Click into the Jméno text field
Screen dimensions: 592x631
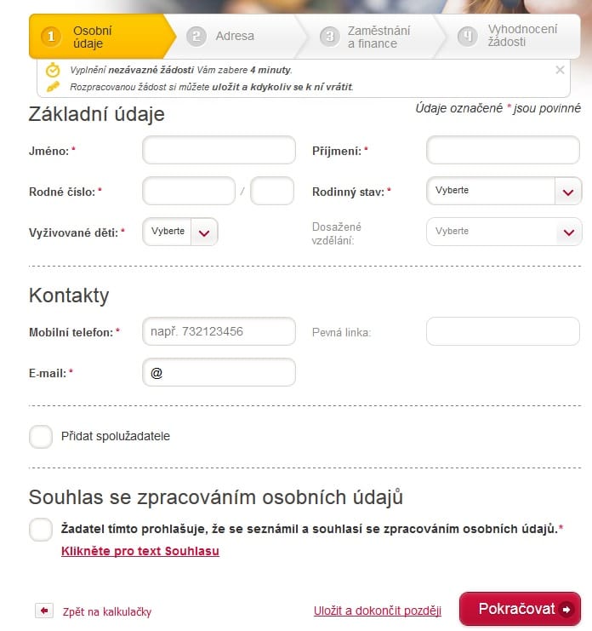click(219, 150)
